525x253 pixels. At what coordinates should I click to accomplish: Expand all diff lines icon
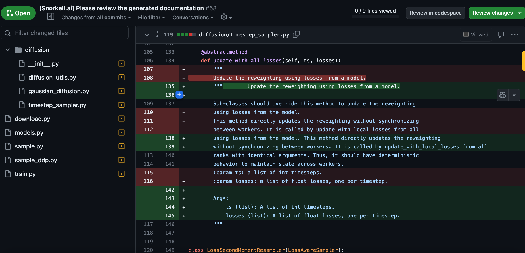pos(157,34)
